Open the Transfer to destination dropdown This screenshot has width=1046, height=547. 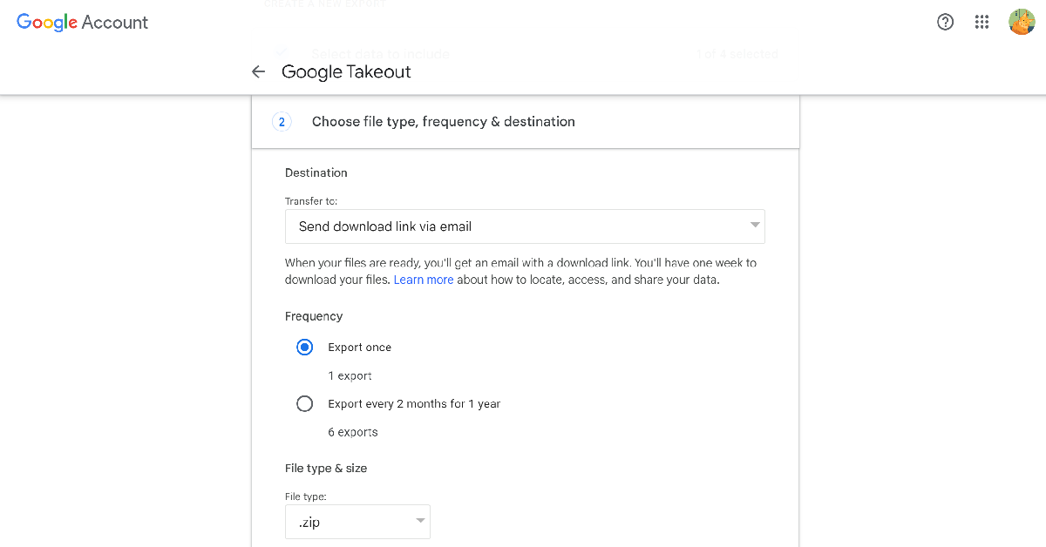pos(524,226)
